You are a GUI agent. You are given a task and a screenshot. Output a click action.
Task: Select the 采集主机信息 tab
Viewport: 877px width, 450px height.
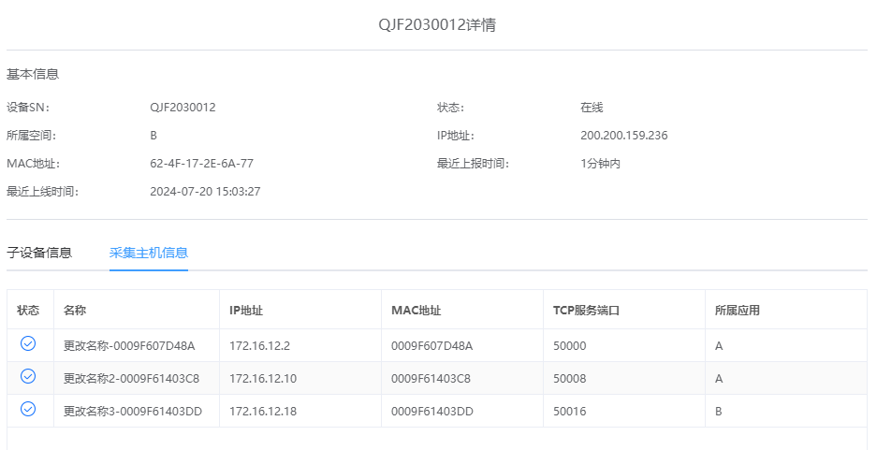[149, 253]
